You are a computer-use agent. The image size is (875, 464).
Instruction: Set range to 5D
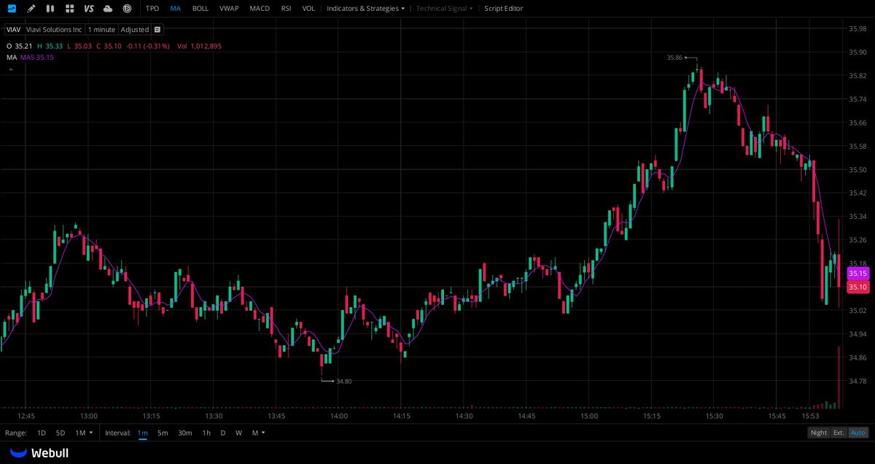pyautogui.click(x=61, y=433)
